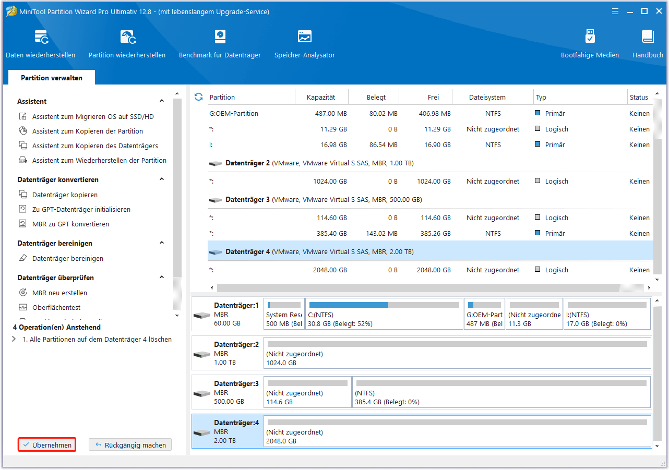
Task: Collapse the Assistent section
Action: [x=162, y=101]
